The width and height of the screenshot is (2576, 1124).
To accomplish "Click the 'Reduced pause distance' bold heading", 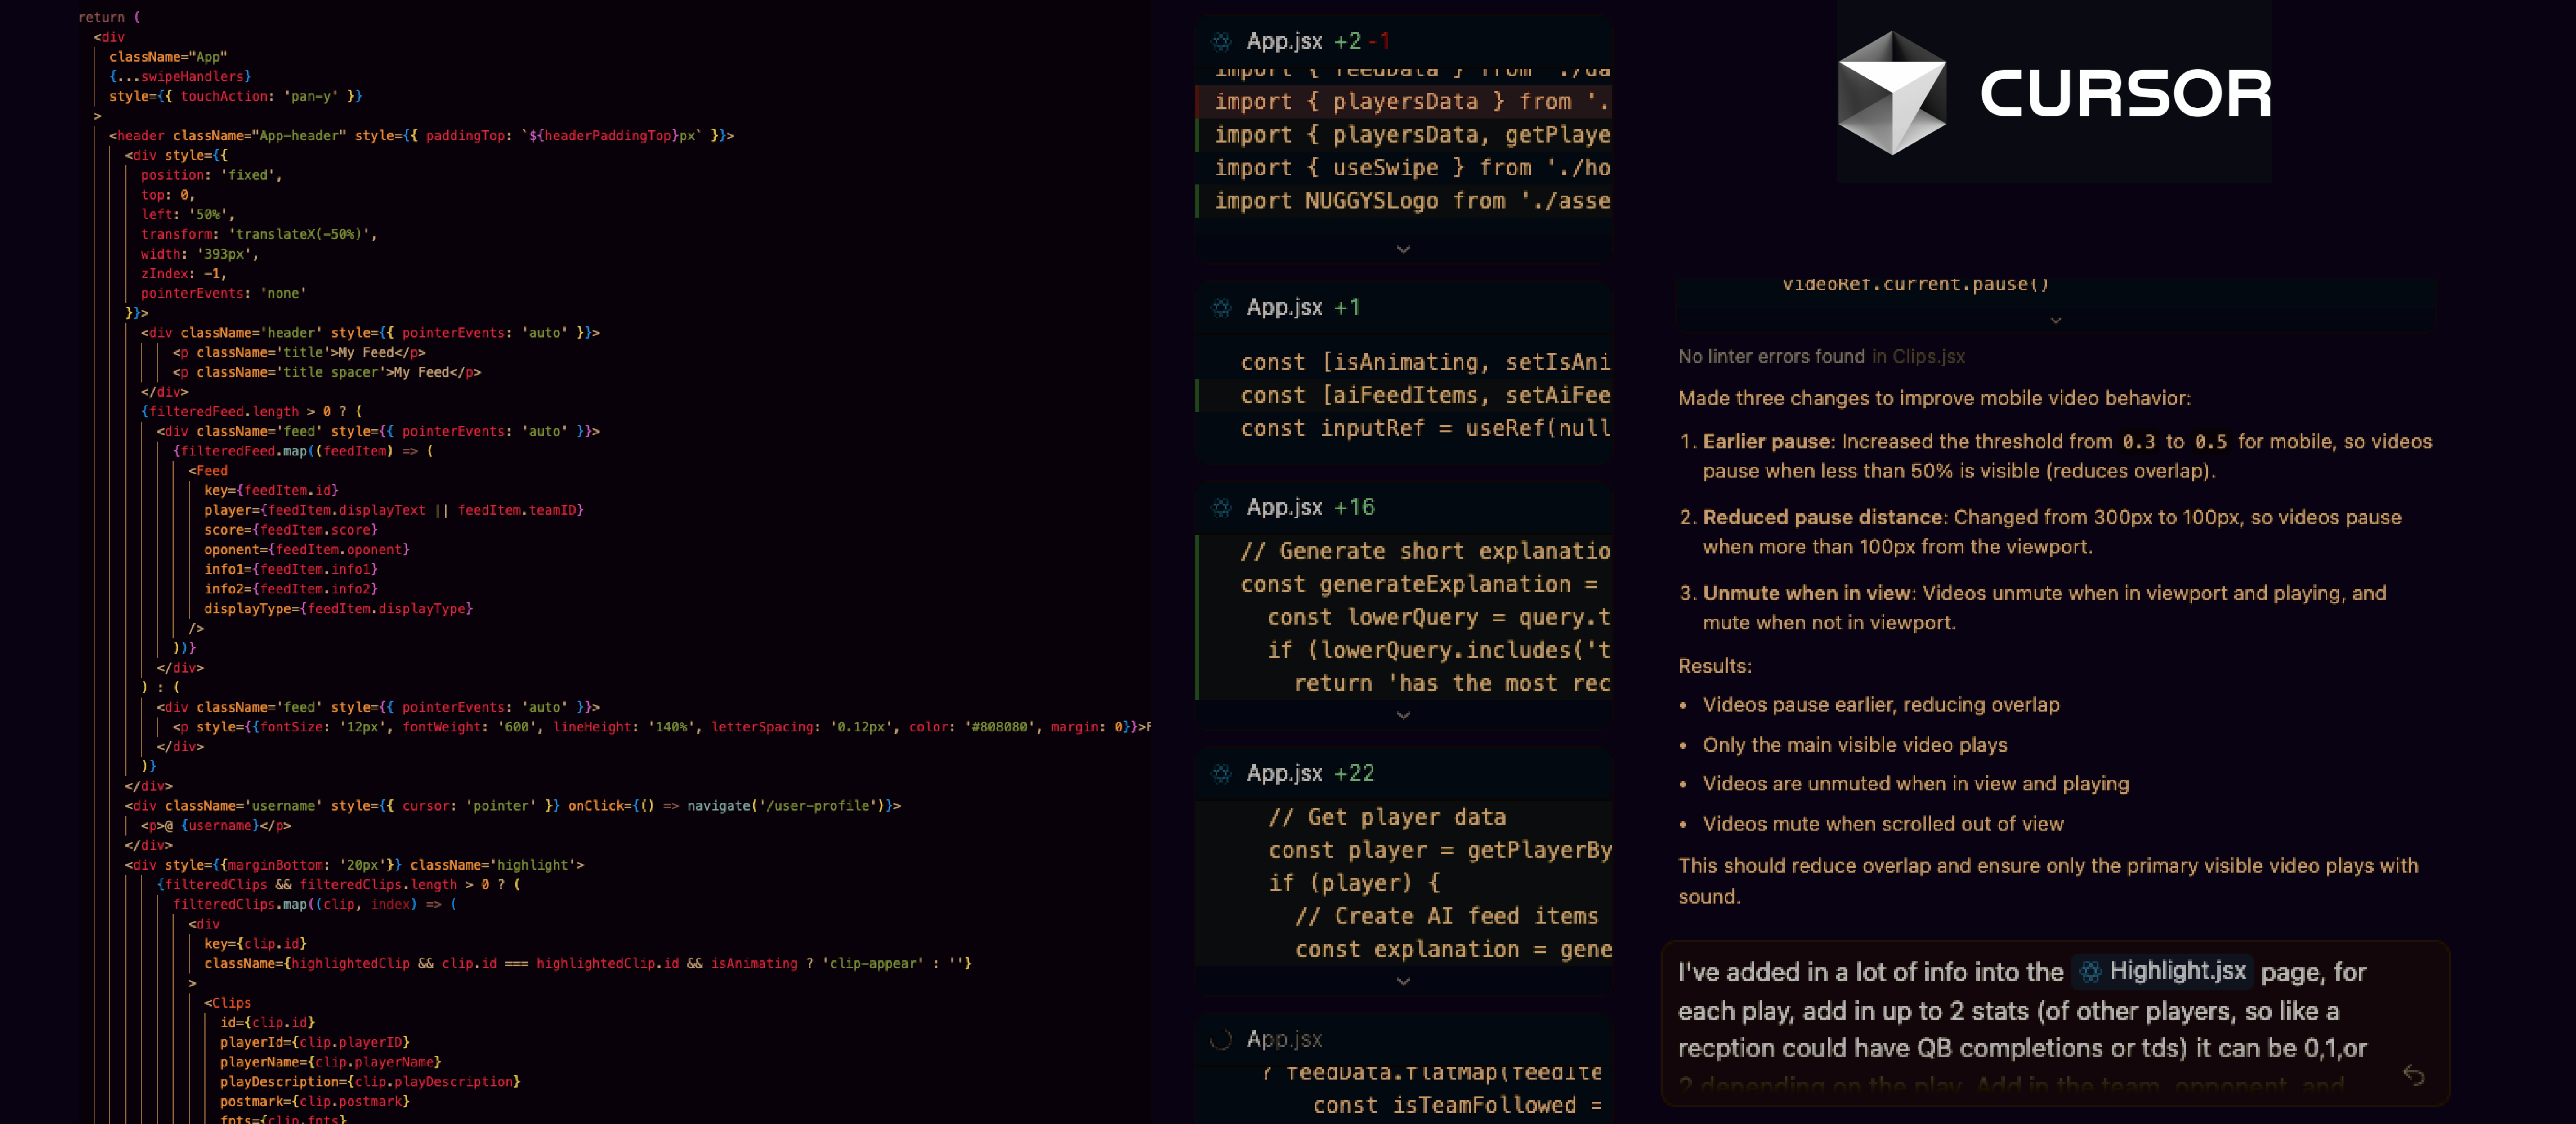I will (1823, 517).
